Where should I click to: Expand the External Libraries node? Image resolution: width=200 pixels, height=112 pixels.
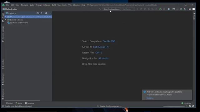5,20
